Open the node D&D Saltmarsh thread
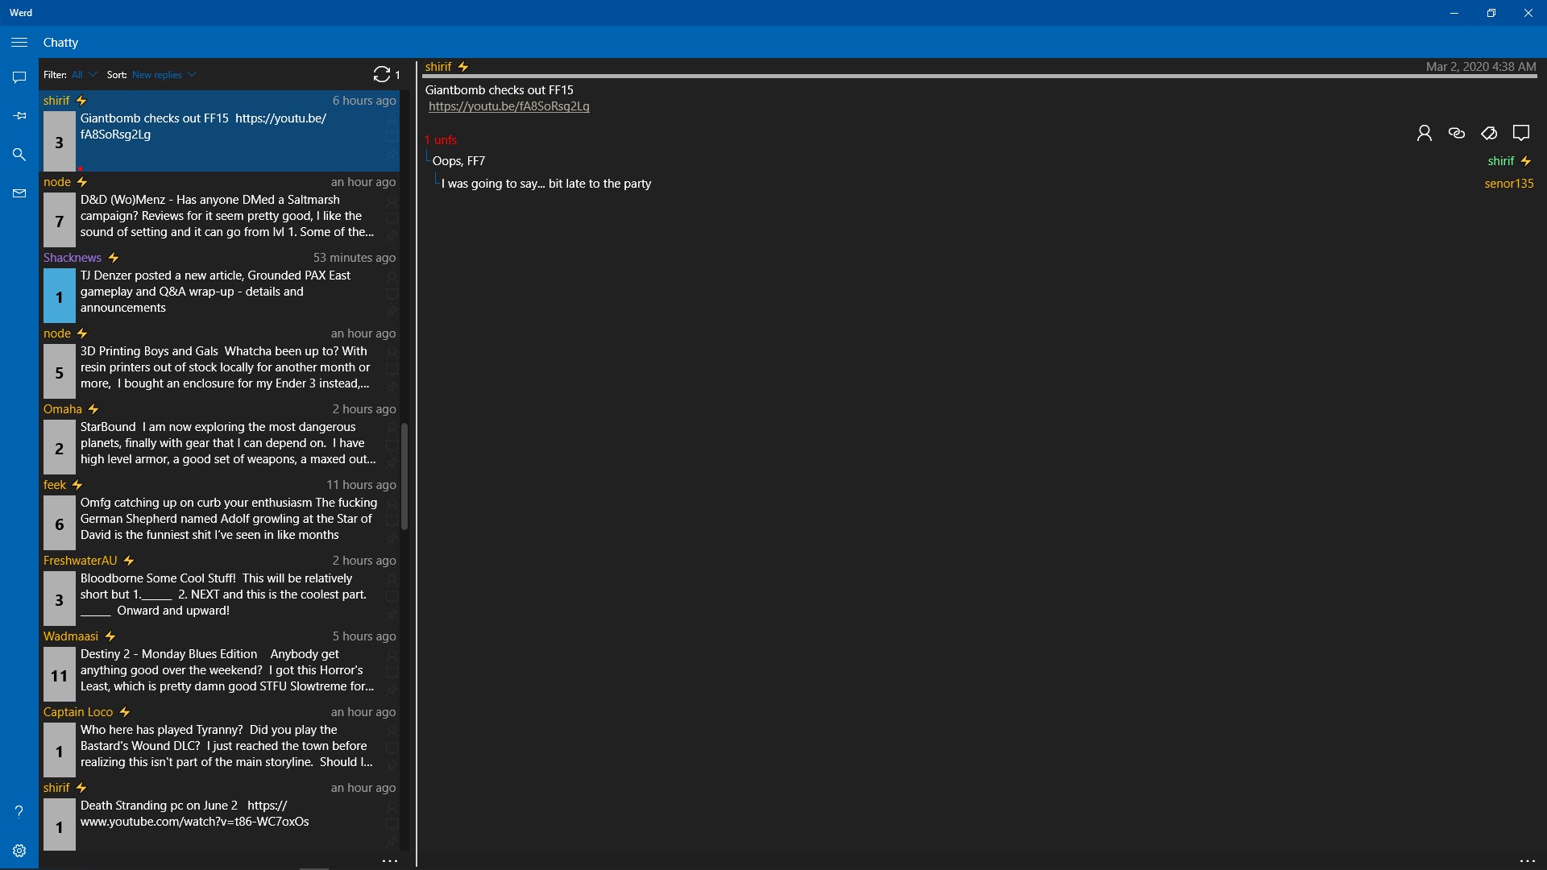This screenshot has height=870, width=1547. tap(226, 216)
